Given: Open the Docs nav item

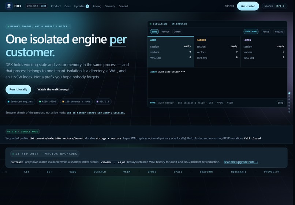Looking at the screenshot, I should (x=68, y=6).
